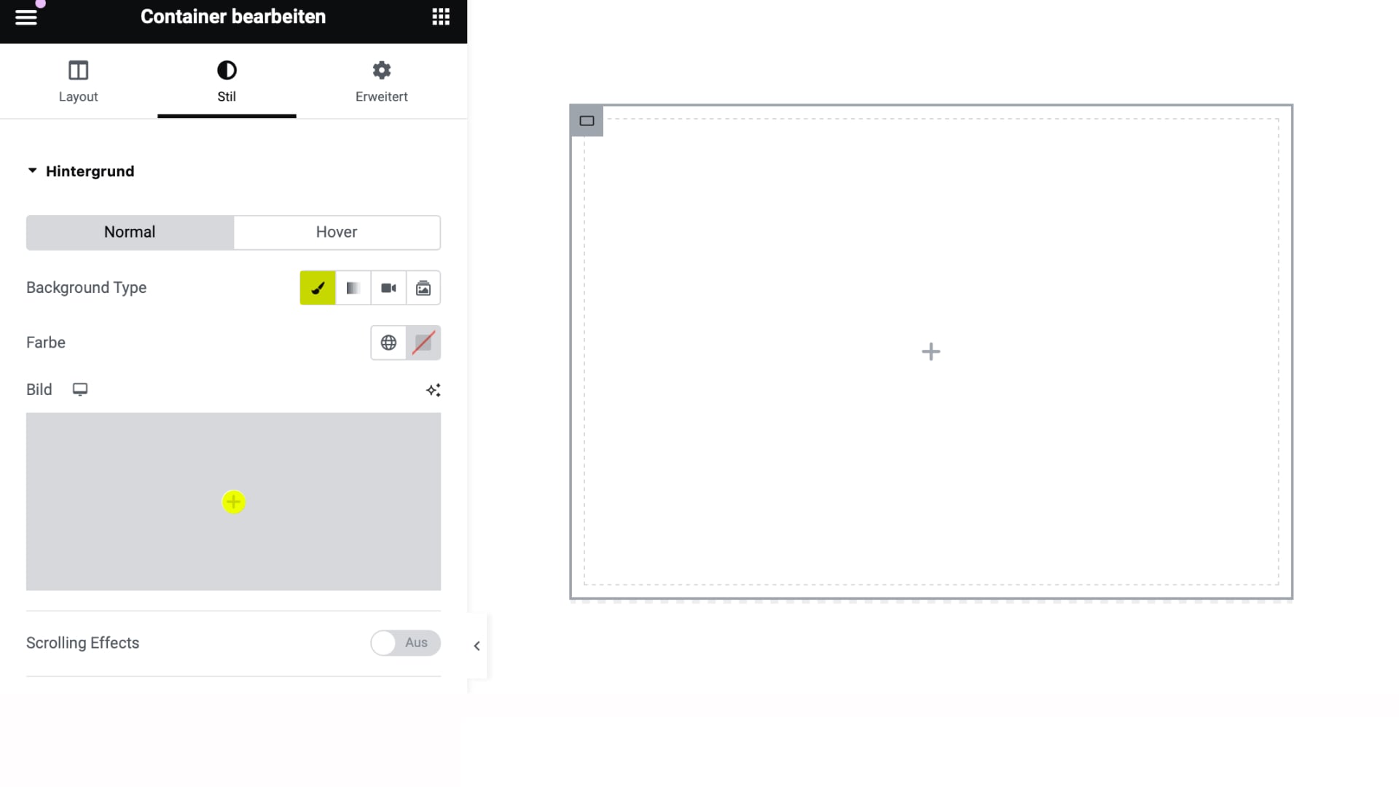Screen dimensions: 1399x787
Task: Switch to Erweitert tab
Action: click(380, 82)
